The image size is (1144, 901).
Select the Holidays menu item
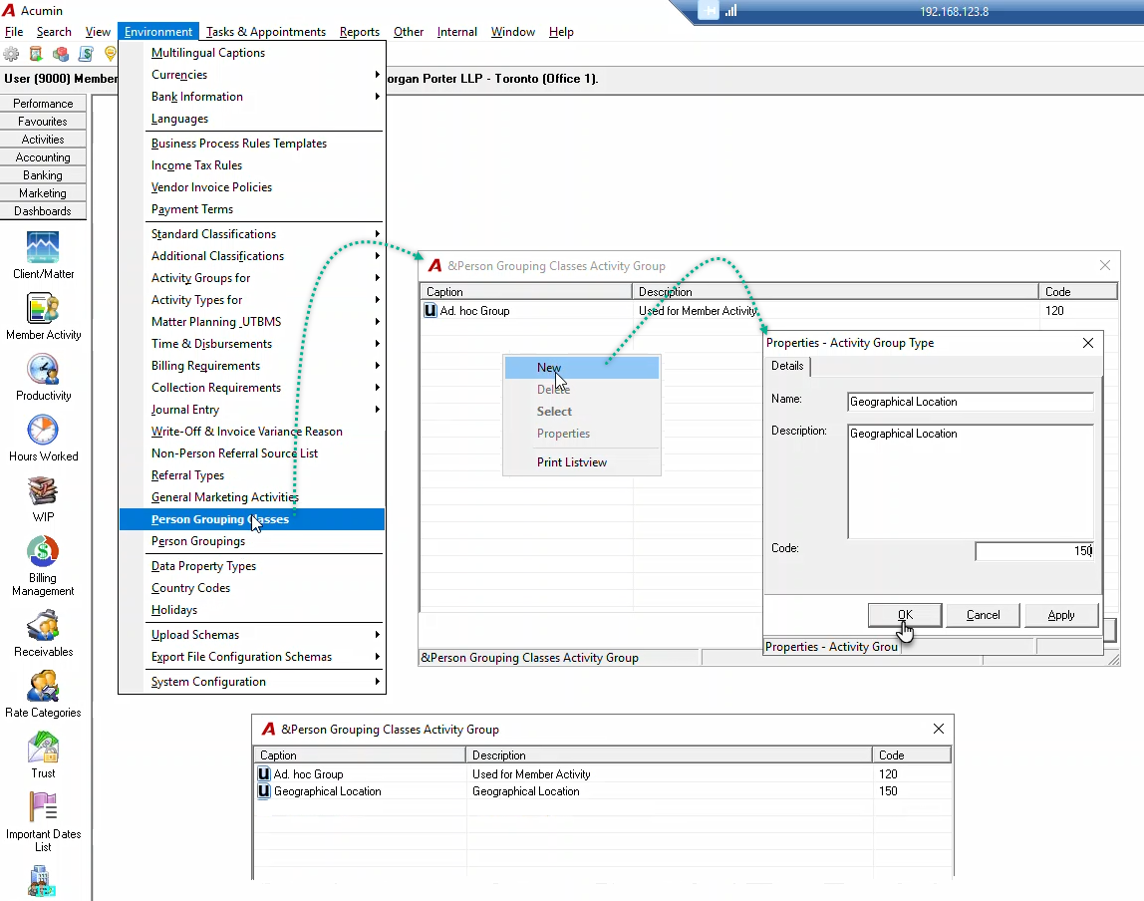tap(252, 610)
